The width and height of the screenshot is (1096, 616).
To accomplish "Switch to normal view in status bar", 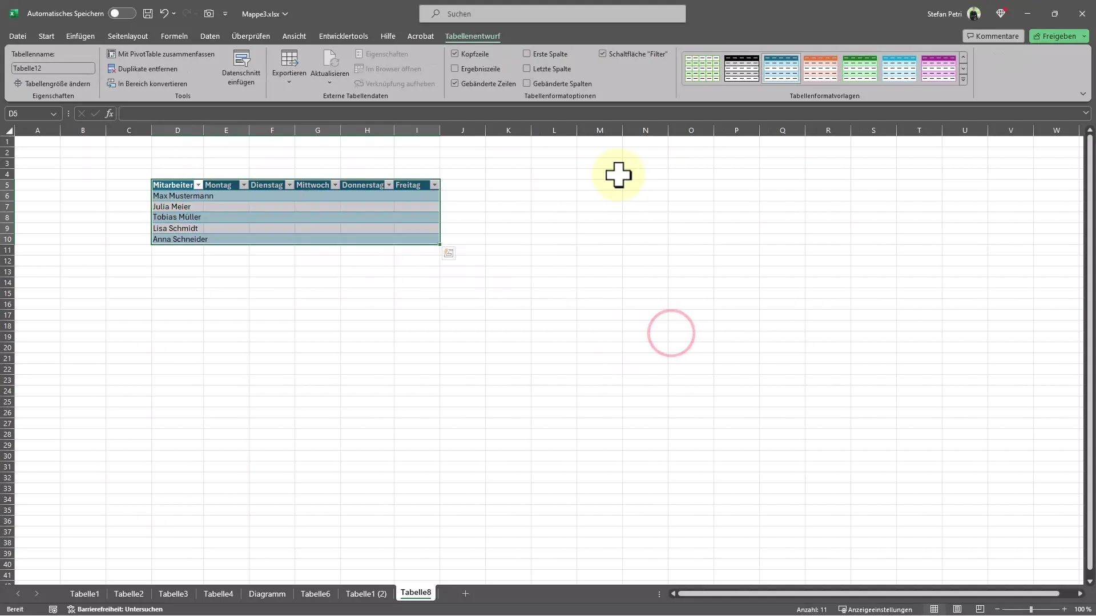I will [x=934, y=609].
